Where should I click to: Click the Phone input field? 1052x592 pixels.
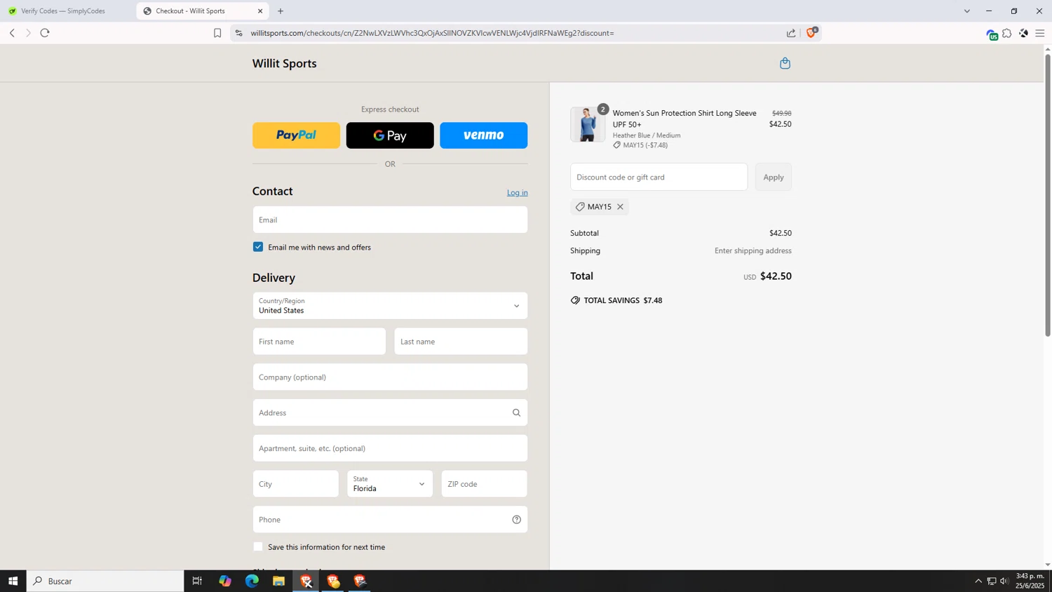(x=390, y=520)
